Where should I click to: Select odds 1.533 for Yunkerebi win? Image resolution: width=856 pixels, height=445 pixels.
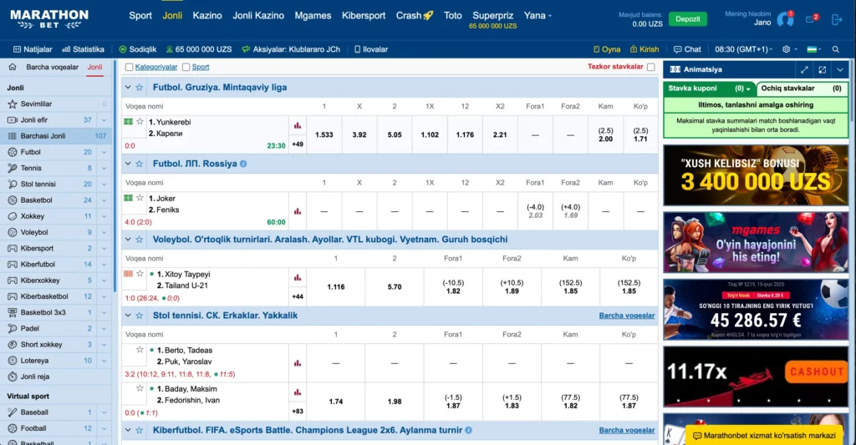pyautogui.click(x=324, y=134)
